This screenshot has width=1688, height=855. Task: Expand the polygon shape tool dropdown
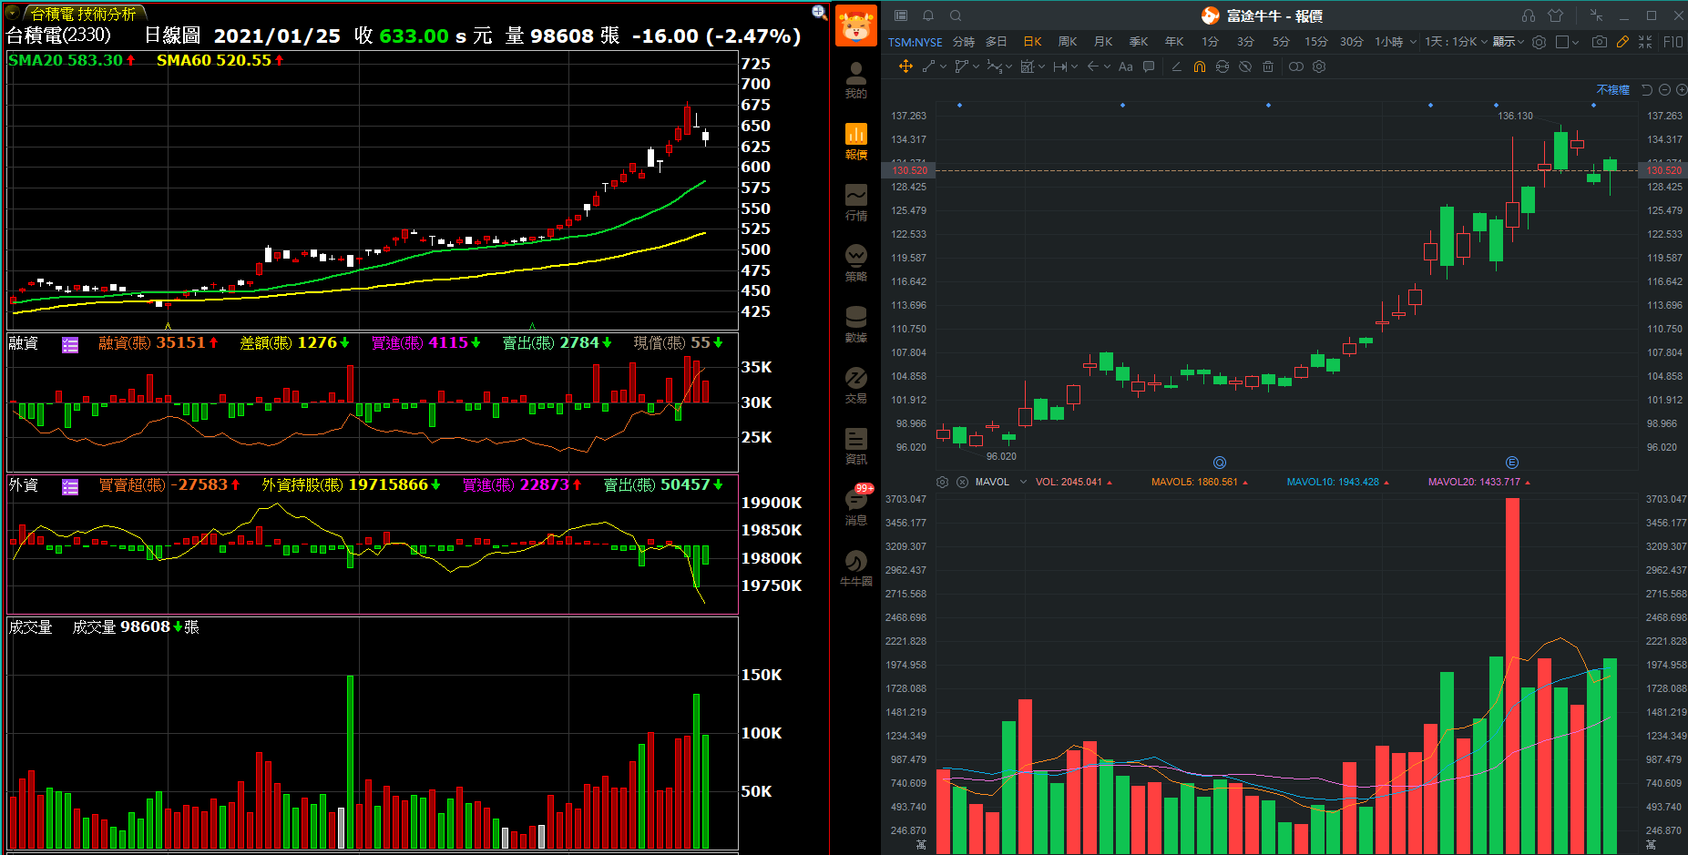tap(976, 66)
